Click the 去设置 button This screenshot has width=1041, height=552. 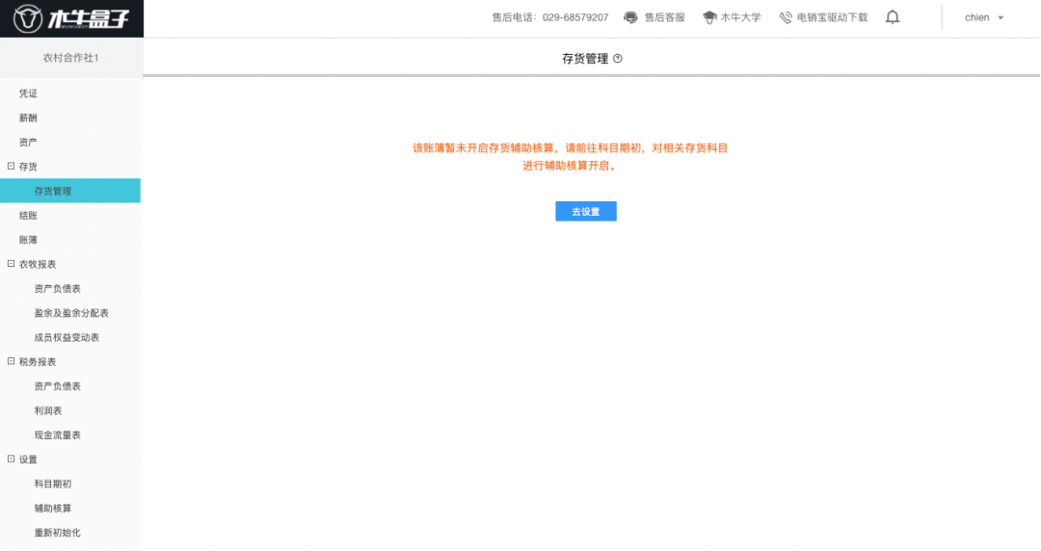[586, 211]
